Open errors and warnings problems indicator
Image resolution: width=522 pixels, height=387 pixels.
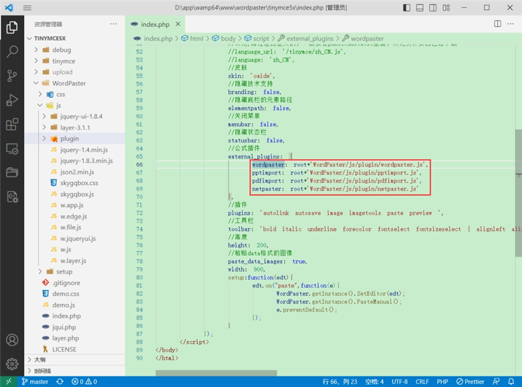click(x=84, y=381)
